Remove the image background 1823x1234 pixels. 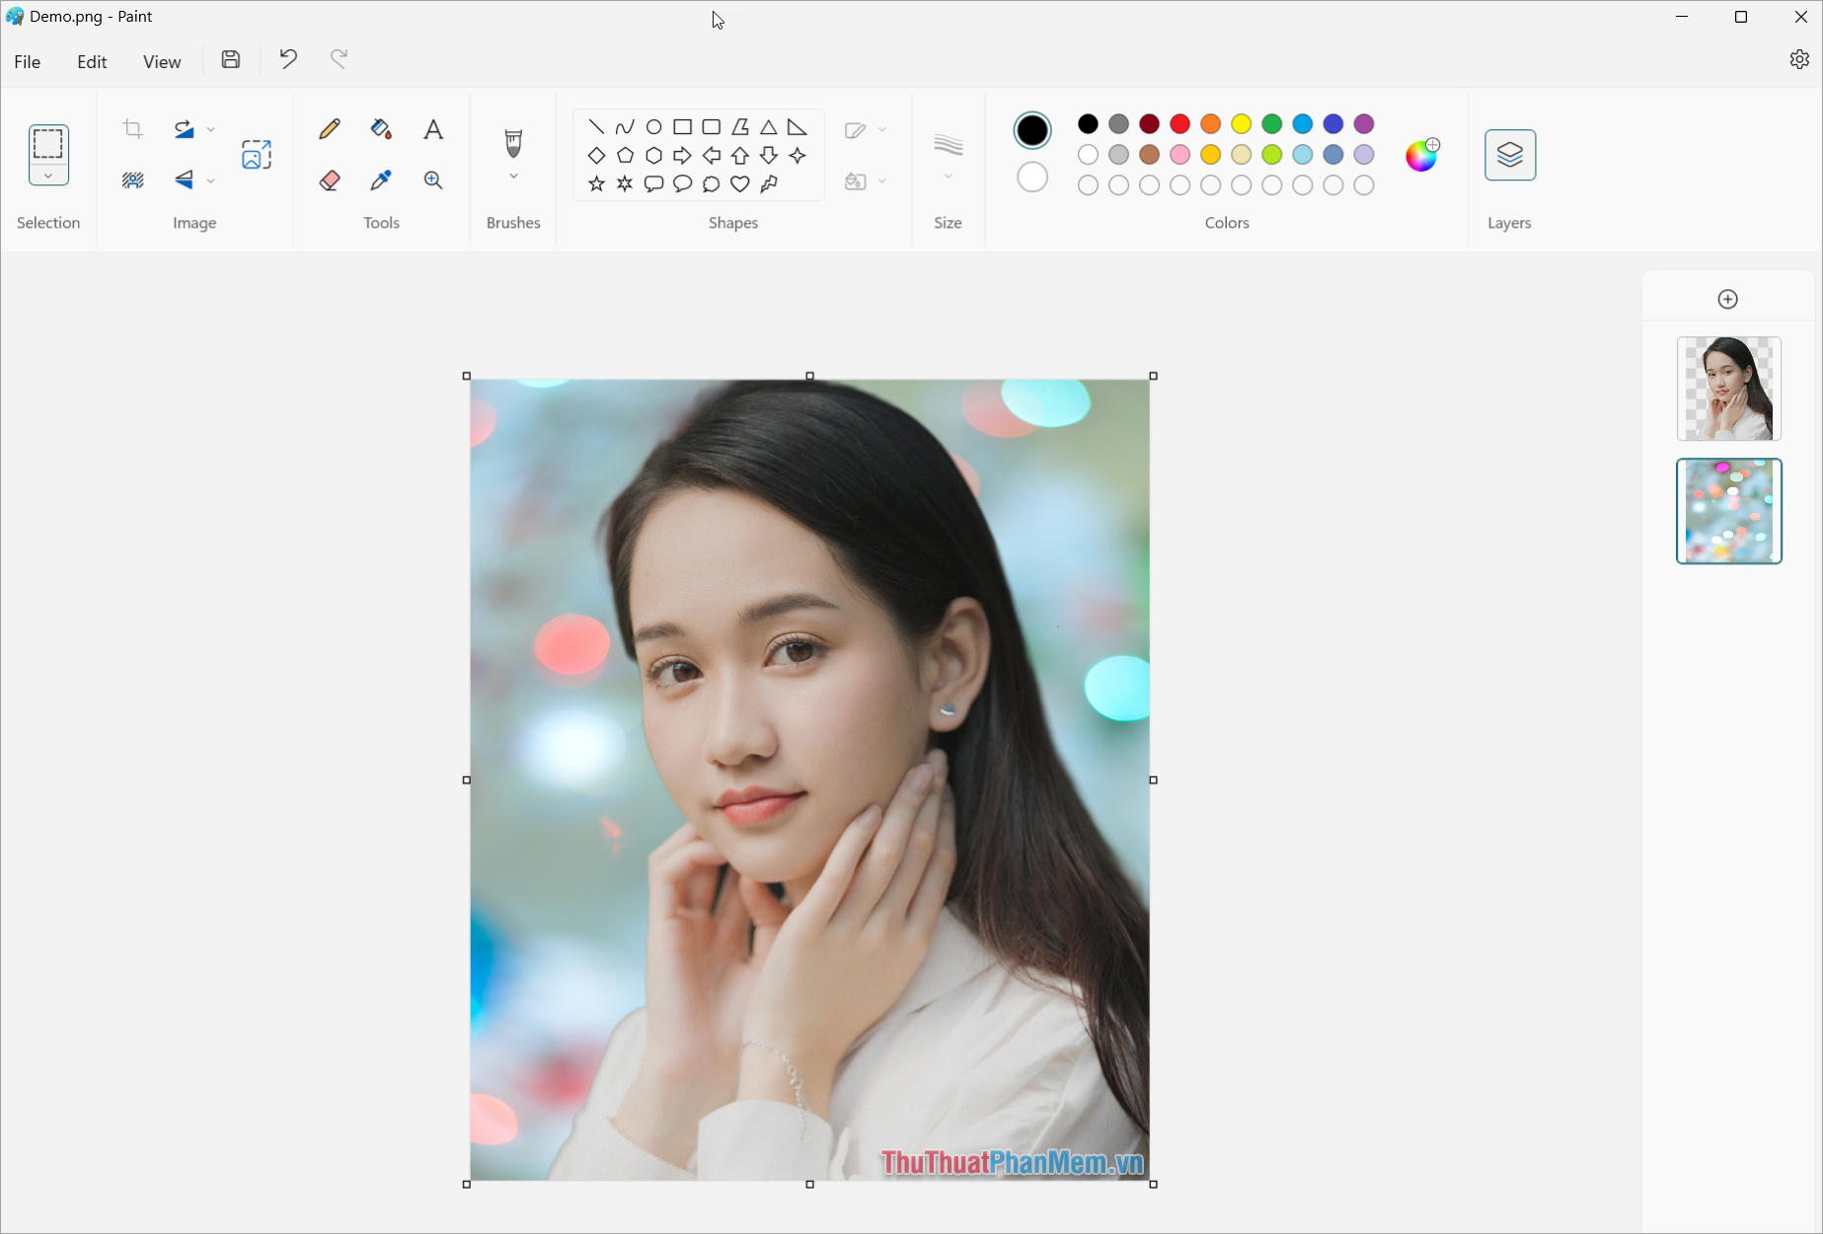click(x=133, y=180)
